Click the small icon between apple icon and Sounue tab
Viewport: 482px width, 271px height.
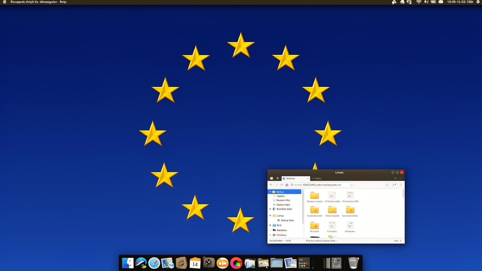(277, 178)
